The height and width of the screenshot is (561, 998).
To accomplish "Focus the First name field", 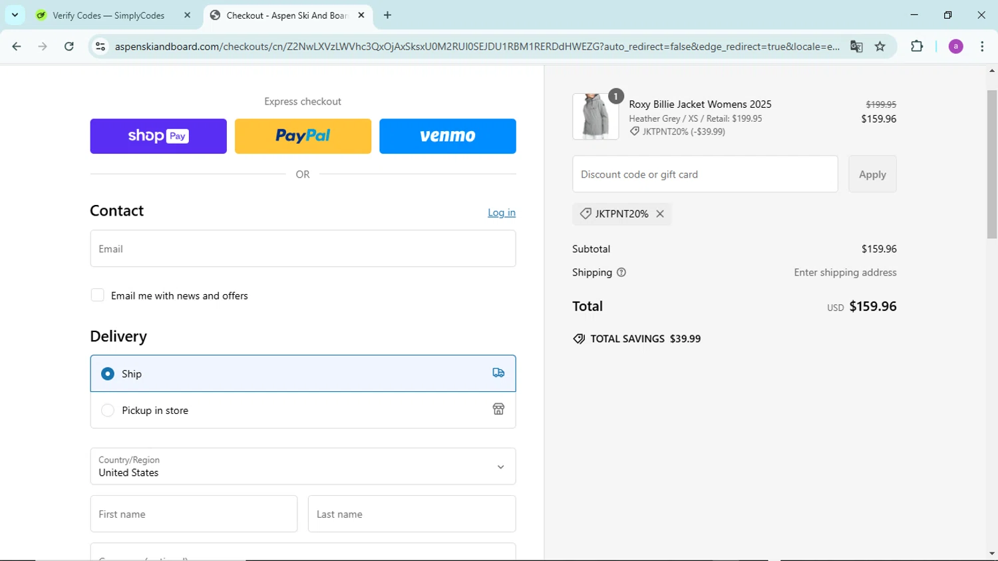I will pos(194,514).
